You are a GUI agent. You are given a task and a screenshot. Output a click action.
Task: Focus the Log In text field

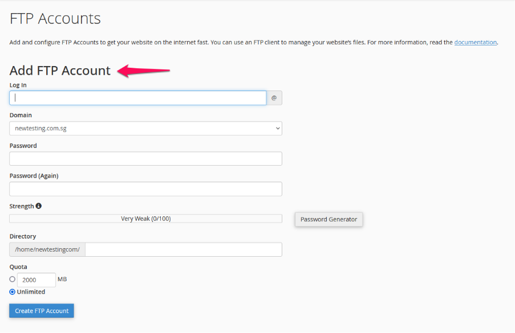pos(137,98)
